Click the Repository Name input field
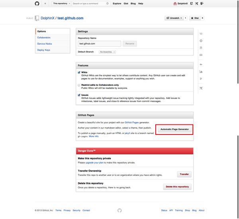The height and width of the screenshot is (219, 239). click(x=99, y=43)
